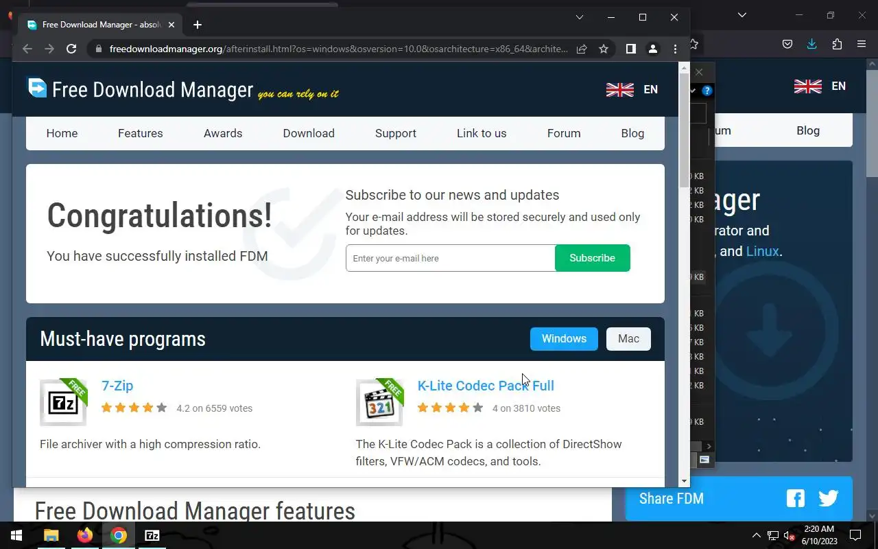
Task: Open the Chrome profile icon
Action: point(653,49)
